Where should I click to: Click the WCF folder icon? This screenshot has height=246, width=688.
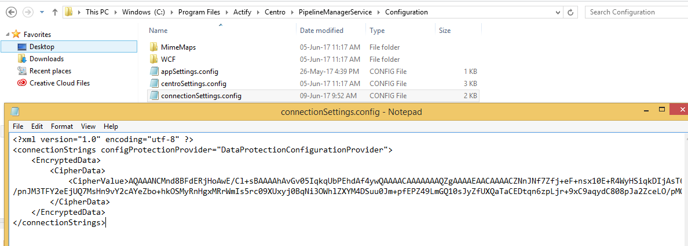(154, 59)
